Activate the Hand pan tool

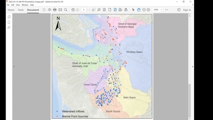[x=139, y=10]
